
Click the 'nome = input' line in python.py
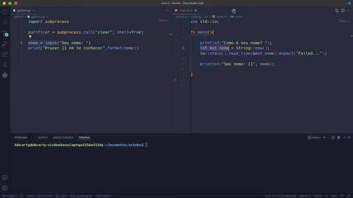(x=60, y=43)
